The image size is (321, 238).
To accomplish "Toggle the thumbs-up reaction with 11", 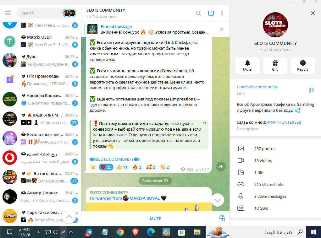I will [122, 167].
